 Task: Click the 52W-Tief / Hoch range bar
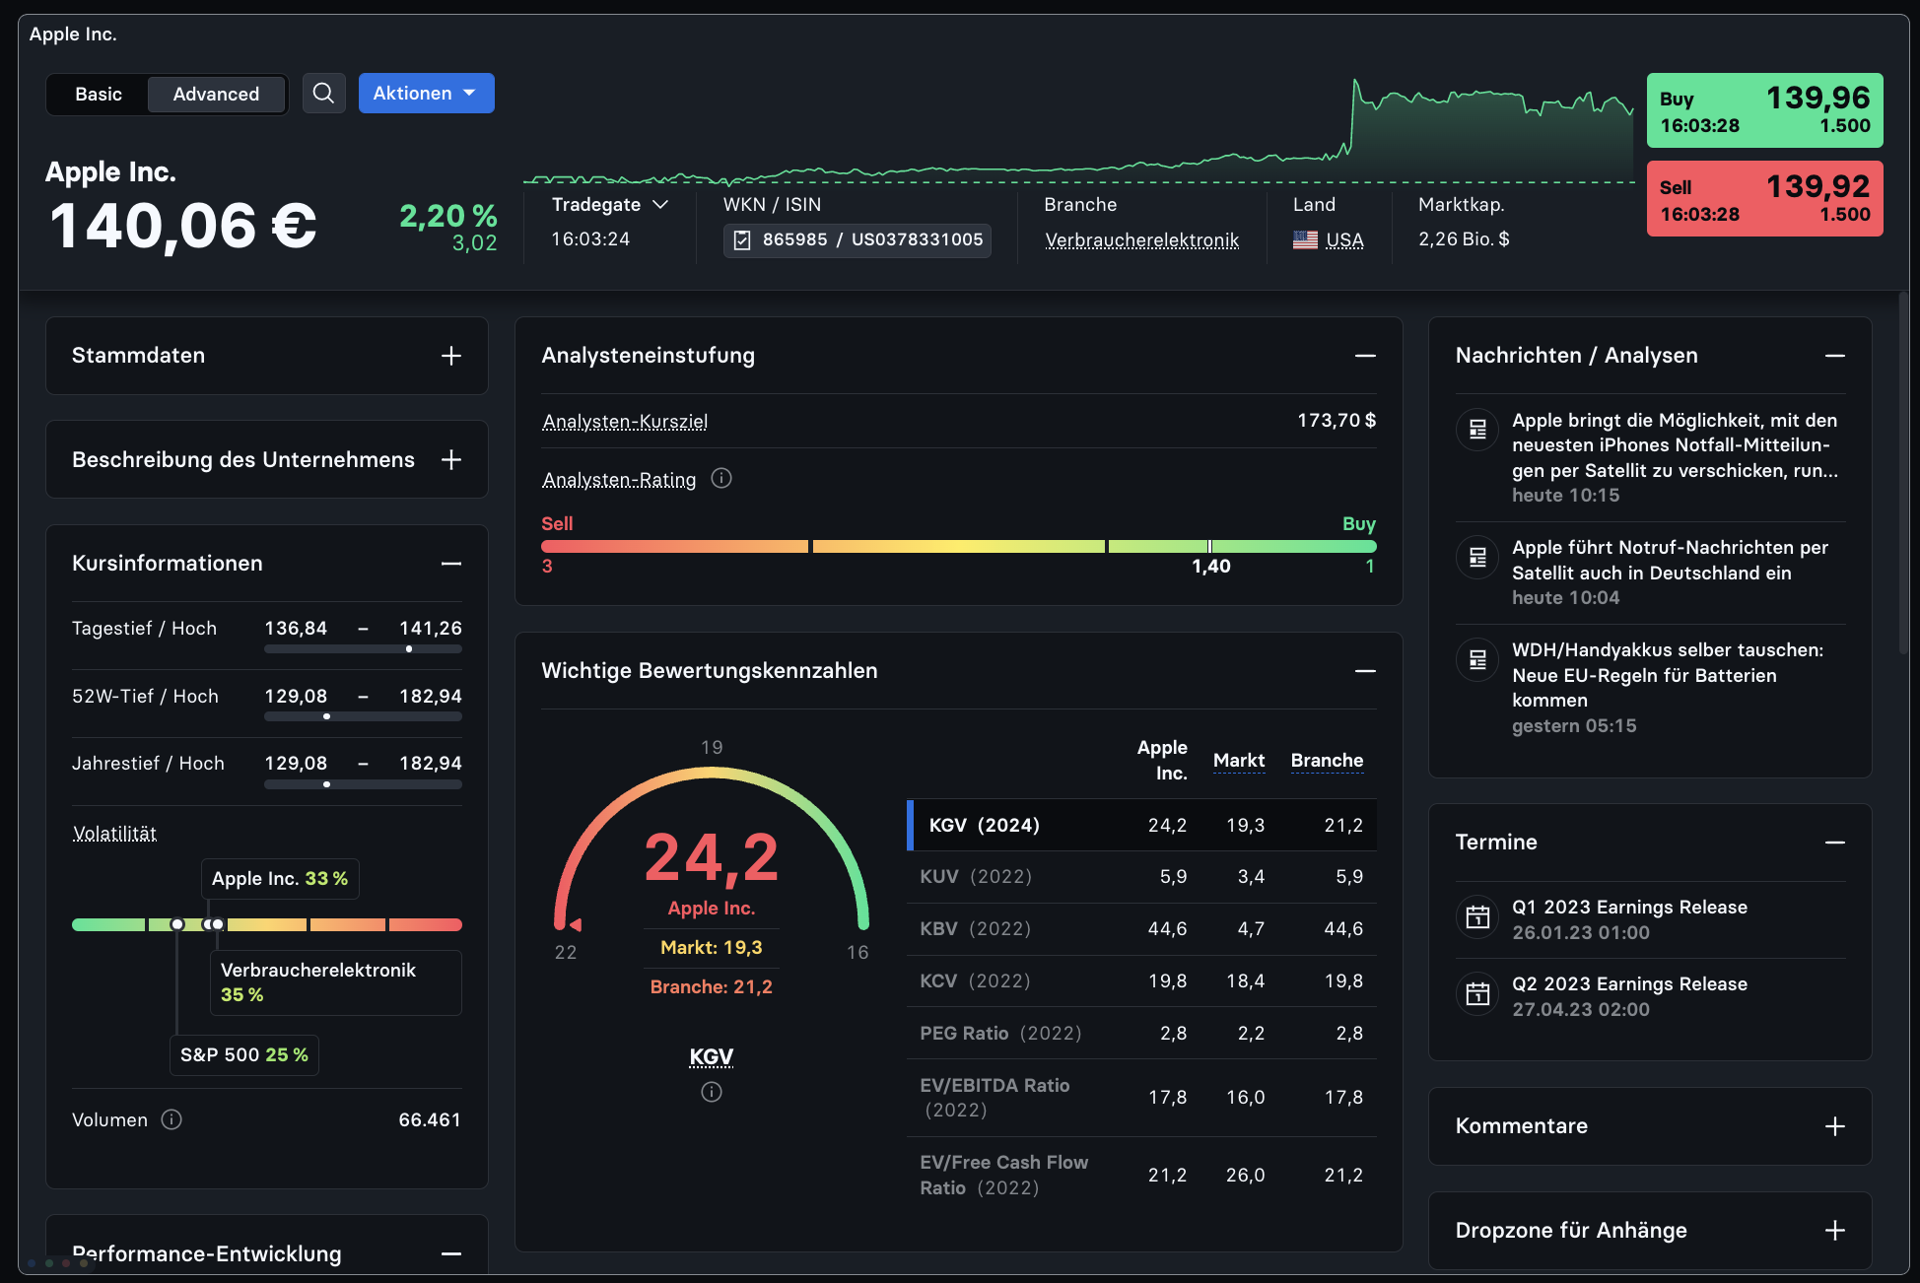click(363, 717)
